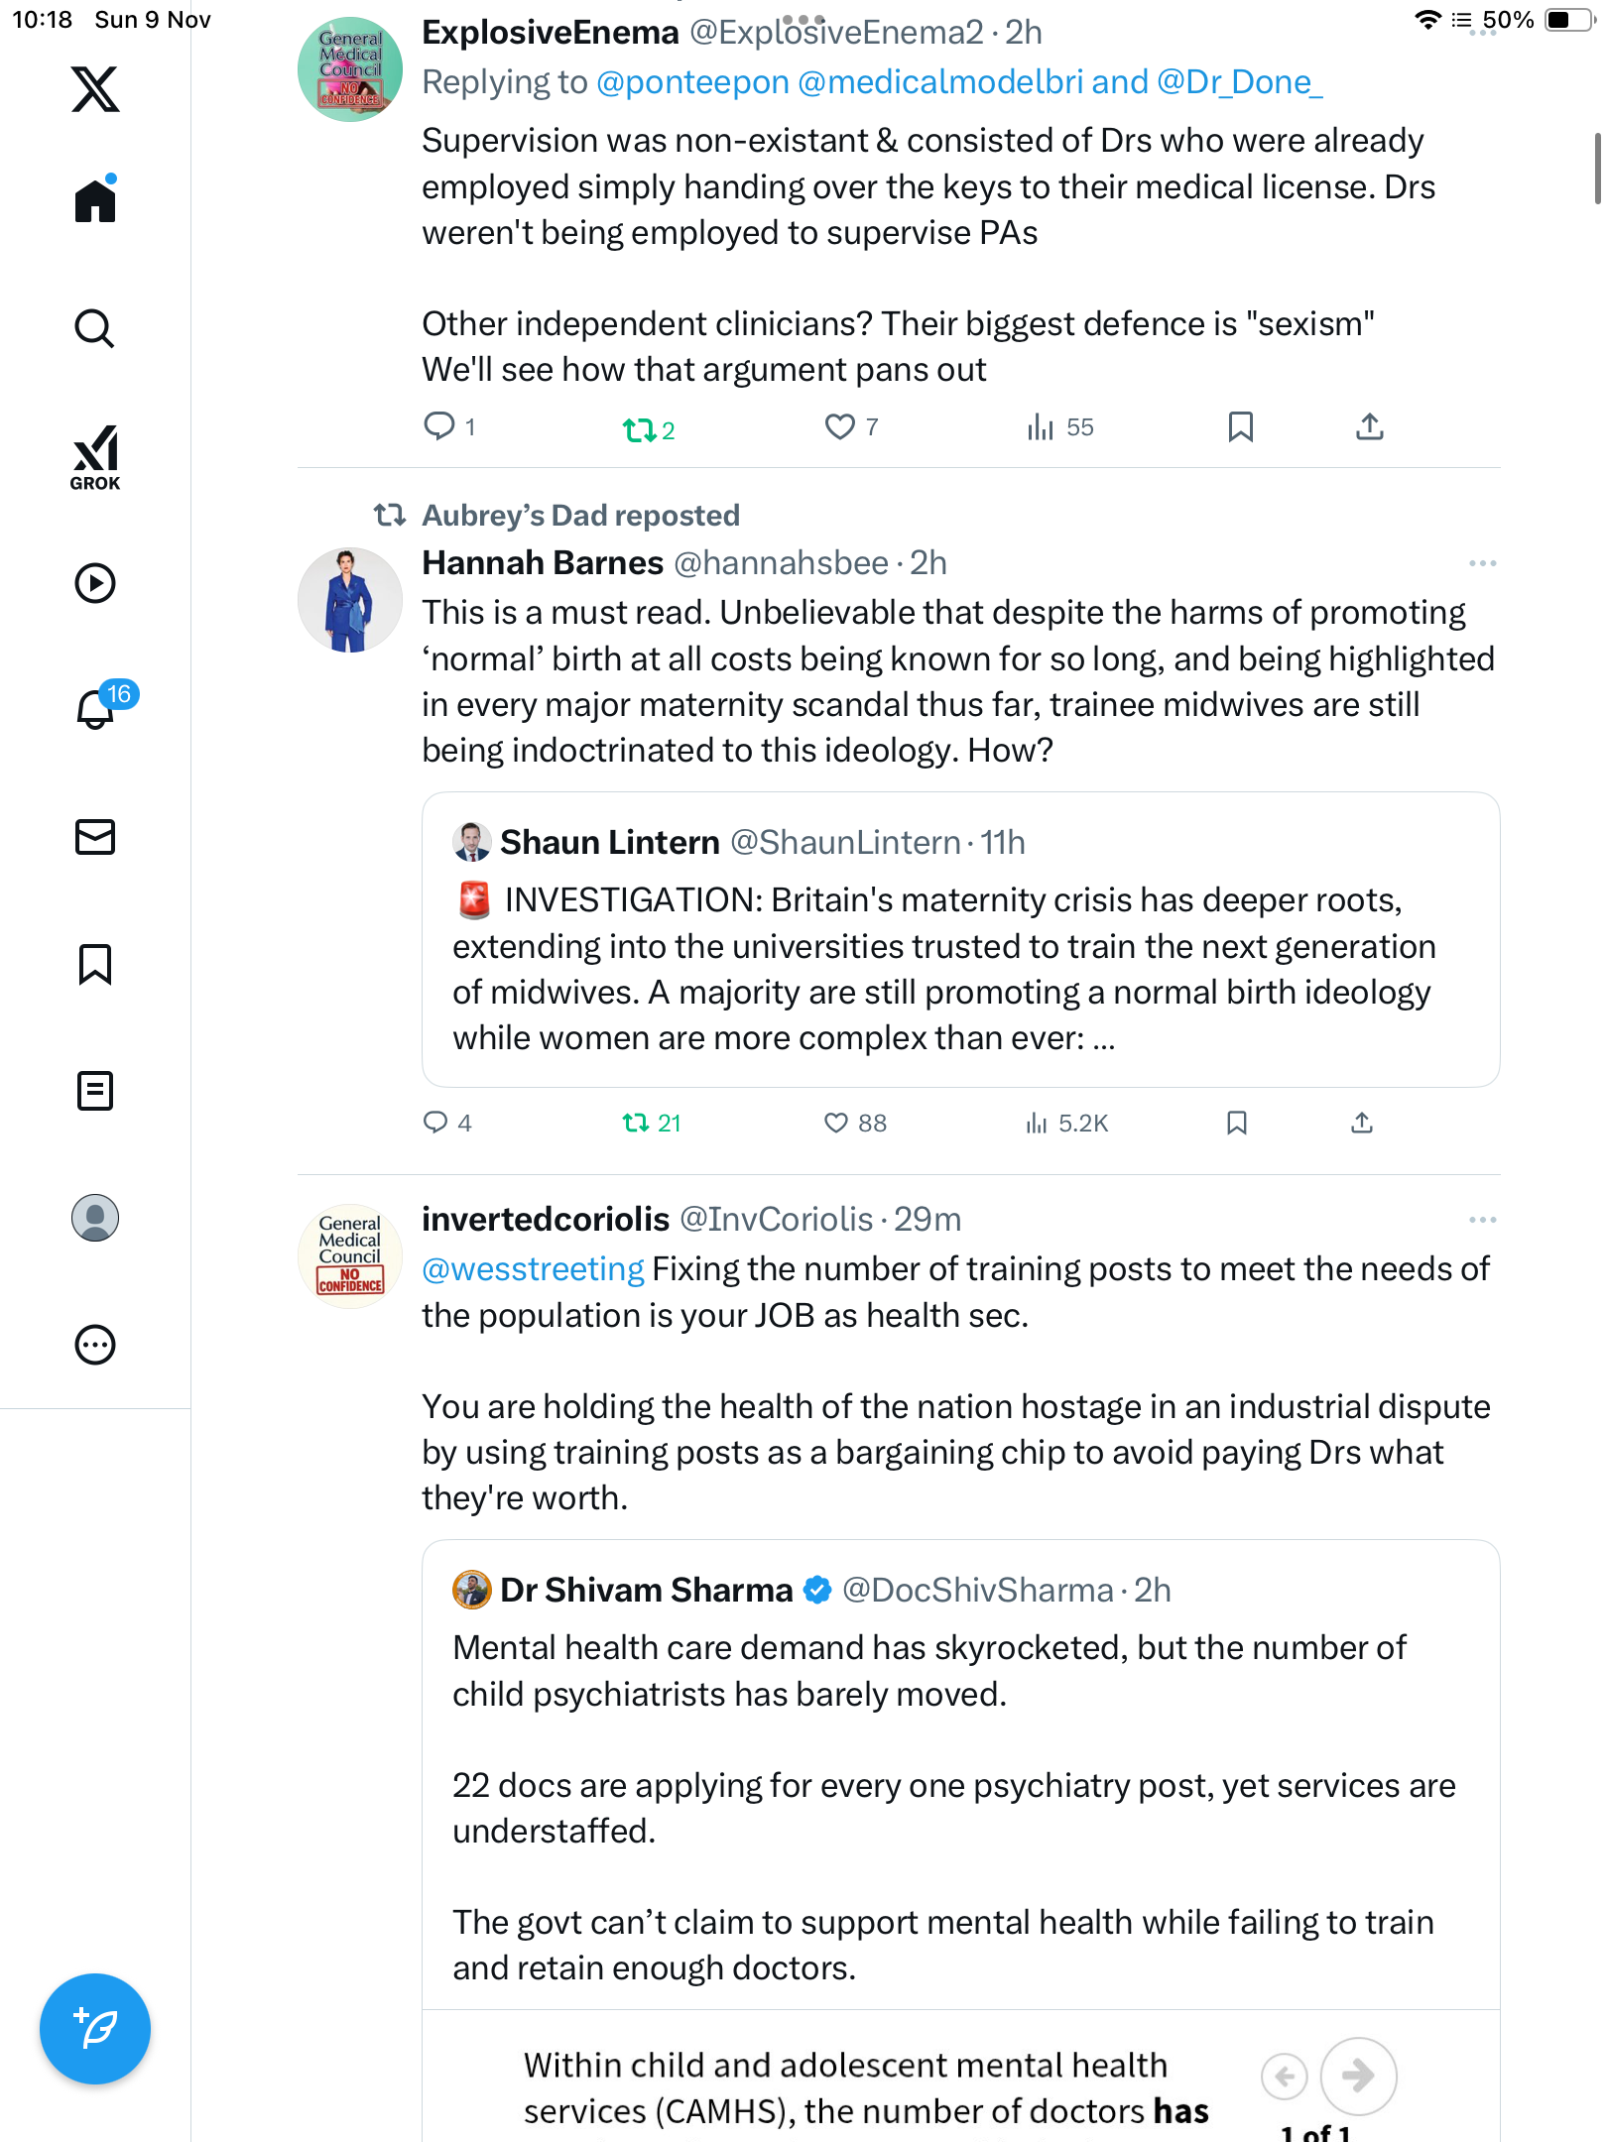Screen dimensions: 1607x2142
Task: Open notifications bell with 16 badge
Action: tap(97, 708)
